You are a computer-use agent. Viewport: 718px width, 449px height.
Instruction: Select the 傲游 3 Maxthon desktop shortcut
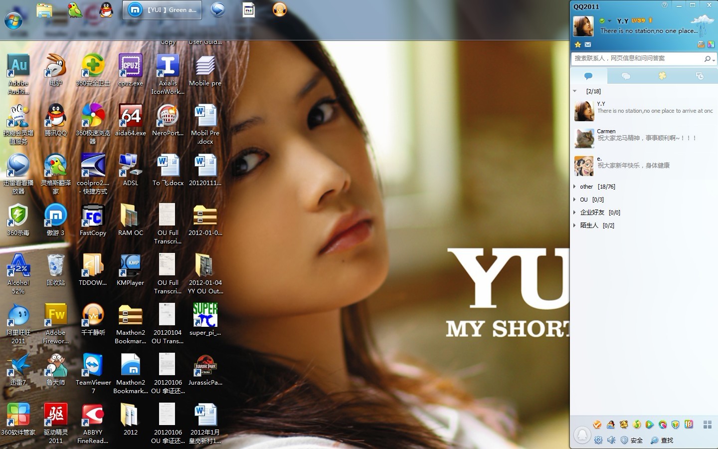55,220
